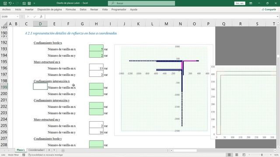Click the camera icon in quick access toolbar

point(24,3)
